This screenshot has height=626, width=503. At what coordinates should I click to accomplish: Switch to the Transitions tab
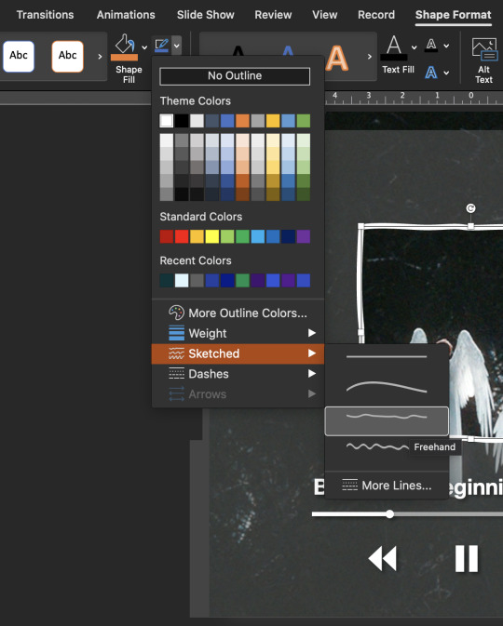(46, 15)
